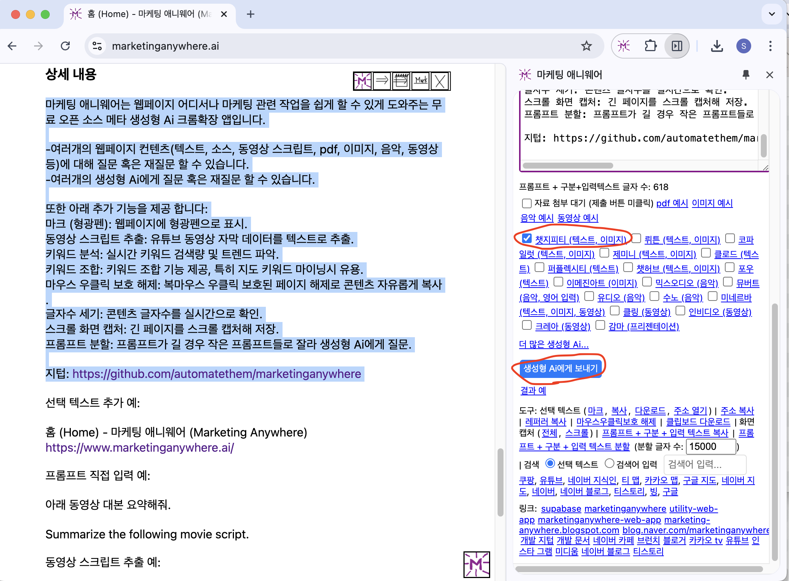Screen dimensions: 789x581
Task: Click the 주소 복사 link
Action: point(737,411)
